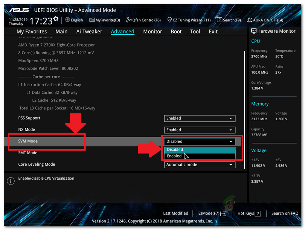
Task: Click Last Modified
Action: [x=175, y=213]
